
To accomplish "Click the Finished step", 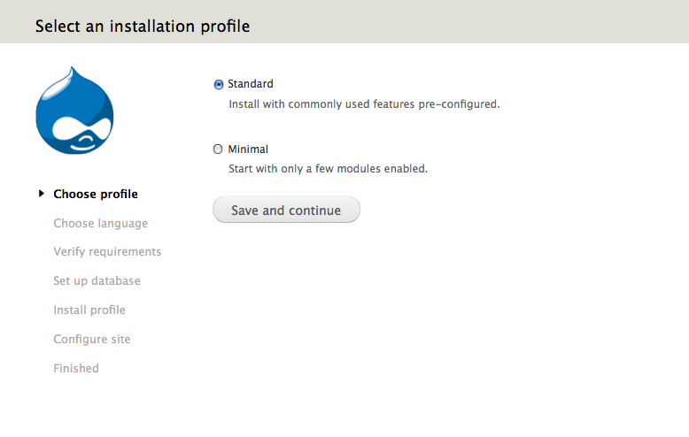I will (x=76, y=368).
